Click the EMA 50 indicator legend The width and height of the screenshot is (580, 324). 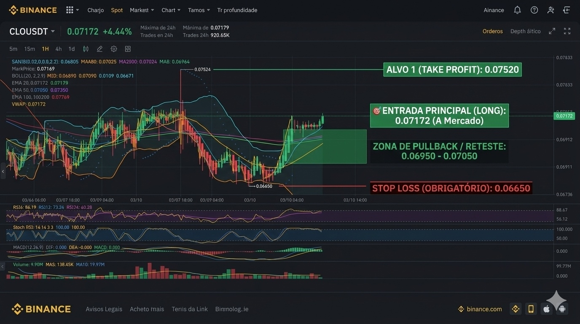(40, 90)
